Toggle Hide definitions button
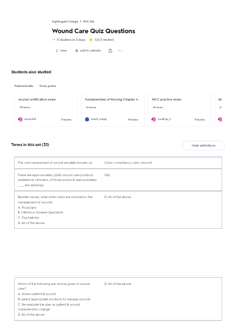The image size is (236, 334). click(x=204, y=145)
